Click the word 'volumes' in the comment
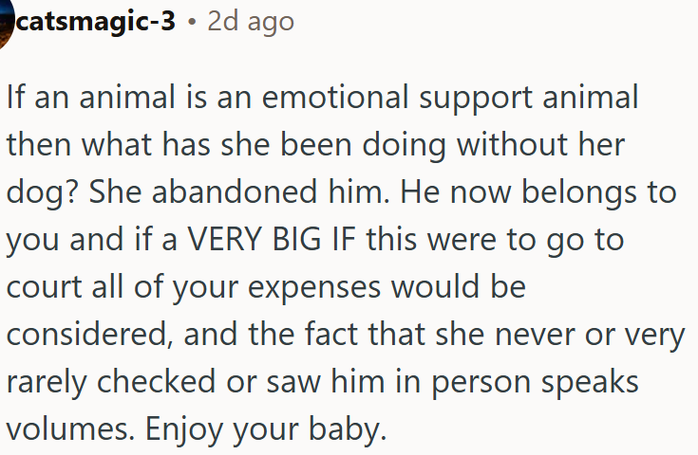This screenshot has height=455, width=698. [x=70, y=429]
